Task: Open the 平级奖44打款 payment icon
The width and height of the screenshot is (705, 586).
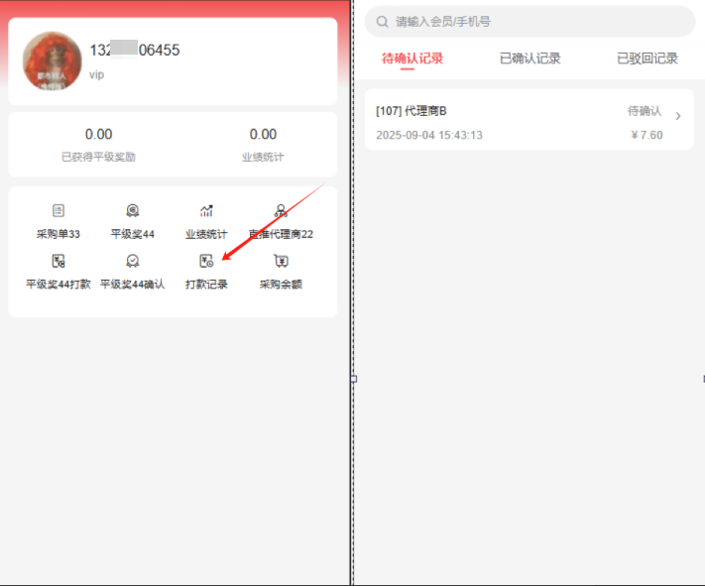Action: click(x=58, y=262)
